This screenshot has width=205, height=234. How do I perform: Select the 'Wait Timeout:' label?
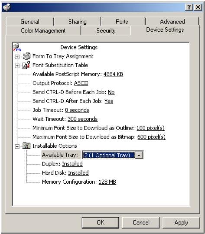pyautogui.click(x=49, y=119)
